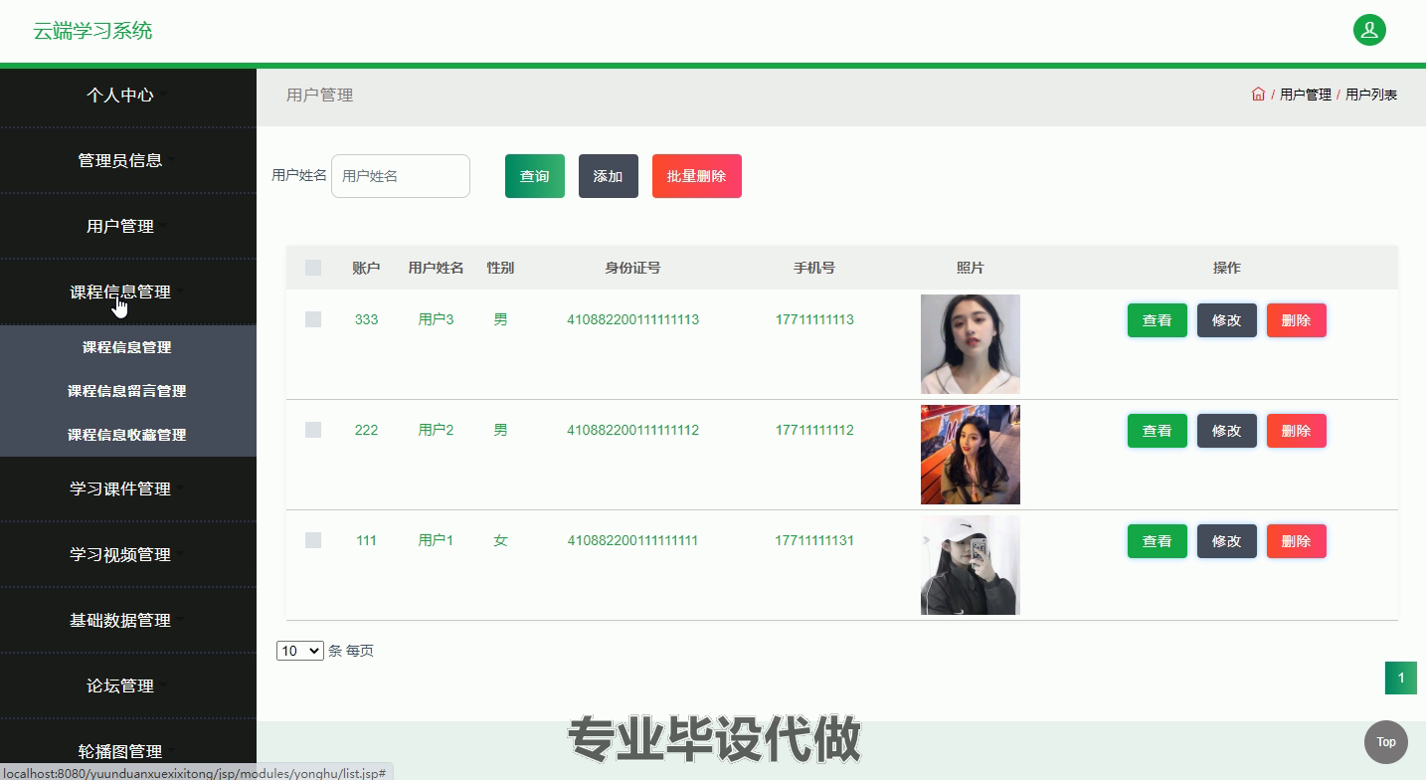This screenshot has height=780, width=1426.
Task: Select the checkbox for account 111
Action: click(313, 540)
